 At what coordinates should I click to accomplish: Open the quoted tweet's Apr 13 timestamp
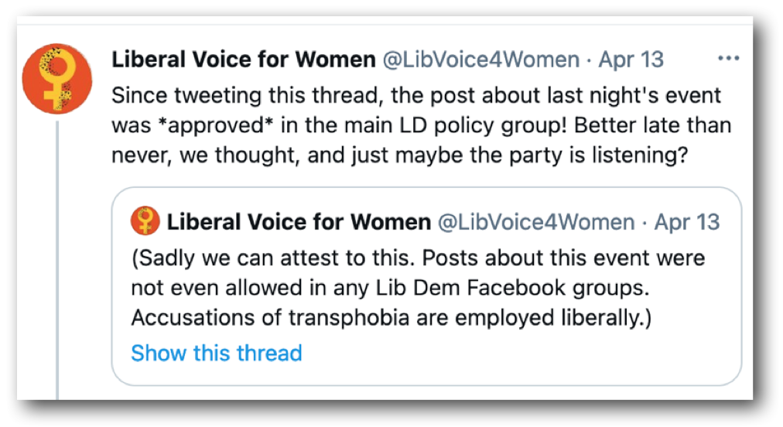(687, 223)
